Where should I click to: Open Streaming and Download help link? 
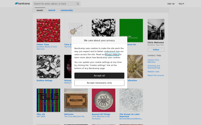click(x=154, y=67)
